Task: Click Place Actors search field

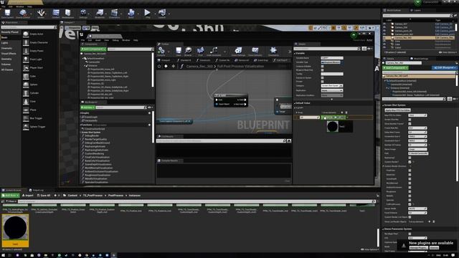Action: tap(29, 27)
